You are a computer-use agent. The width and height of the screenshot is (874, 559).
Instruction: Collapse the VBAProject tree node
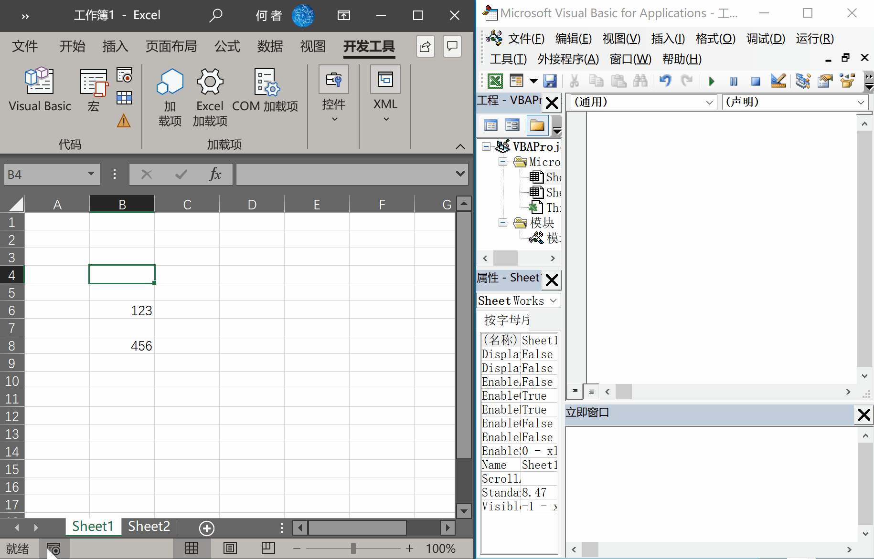point(486,146)
